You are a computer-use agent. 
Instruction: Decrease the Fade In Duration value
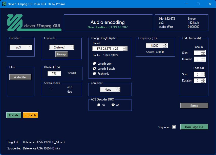click(x=203, y=60)
